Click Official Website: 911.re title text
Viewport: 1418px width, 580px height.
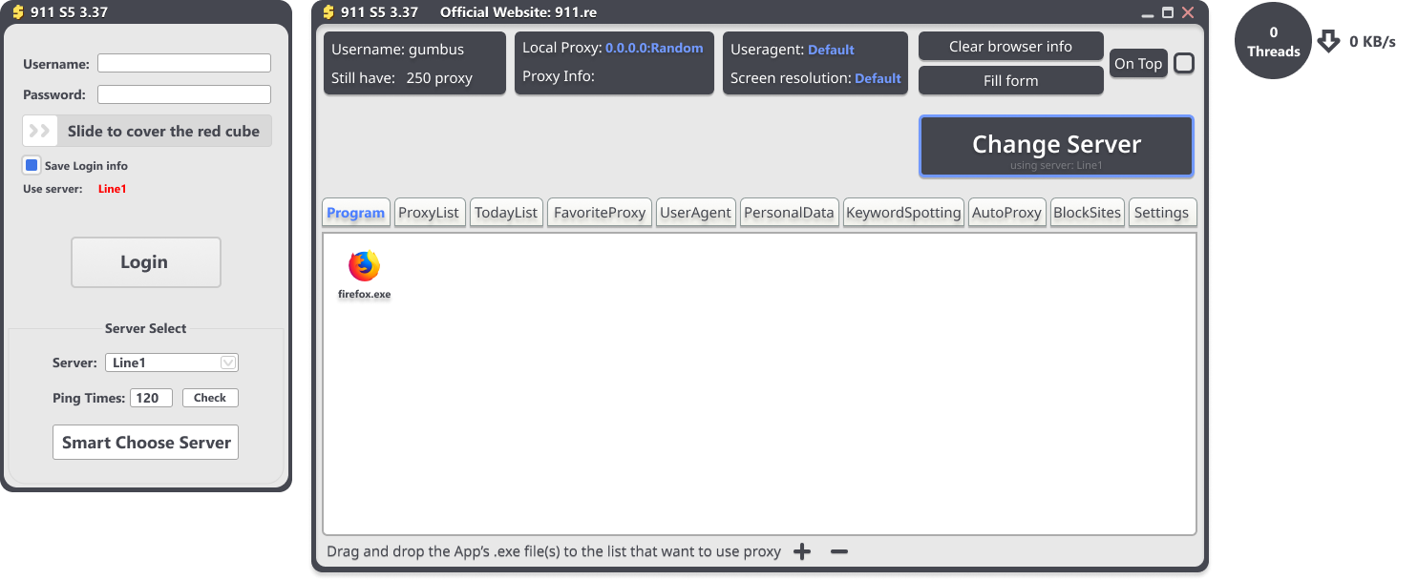coord(519,12)
